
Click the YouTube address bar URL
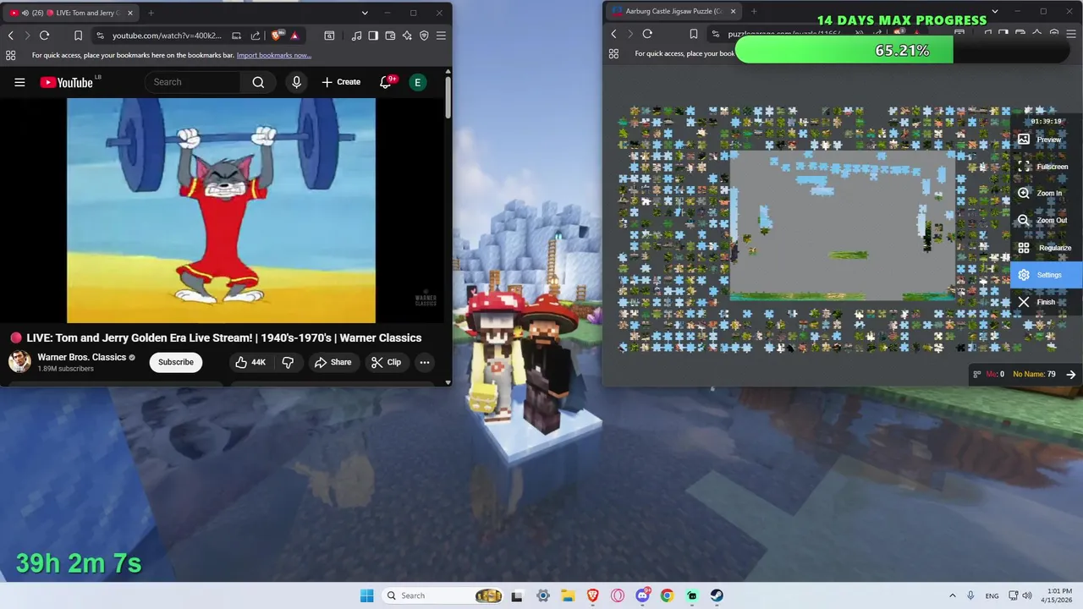[167, 36]
